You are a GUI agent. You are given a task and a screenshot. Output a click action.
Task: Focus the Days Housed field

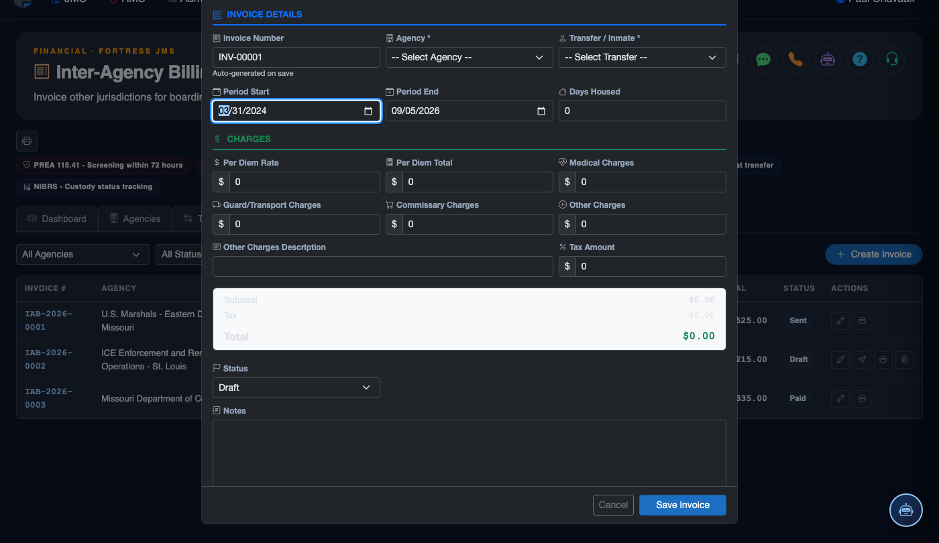[643, 111]
